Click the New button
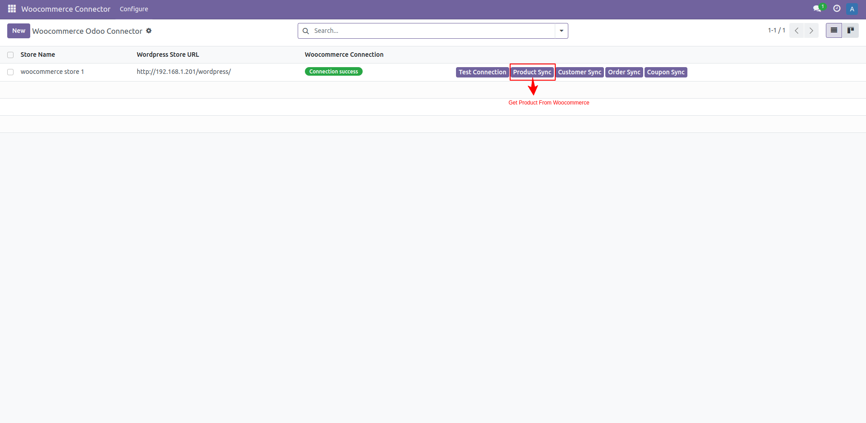 [x=18, y=31]
